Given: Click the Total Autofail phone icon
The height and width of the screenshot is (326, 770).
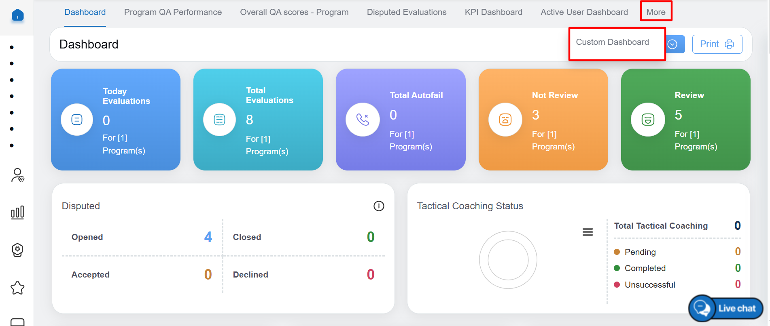Looking at the screenshot, I should tap(363, 120).
